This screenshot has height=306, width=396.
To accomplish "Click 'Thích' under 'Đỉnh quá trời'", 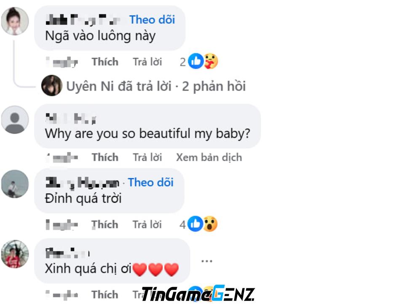I will pyautogui.click(x=105, y=225).
